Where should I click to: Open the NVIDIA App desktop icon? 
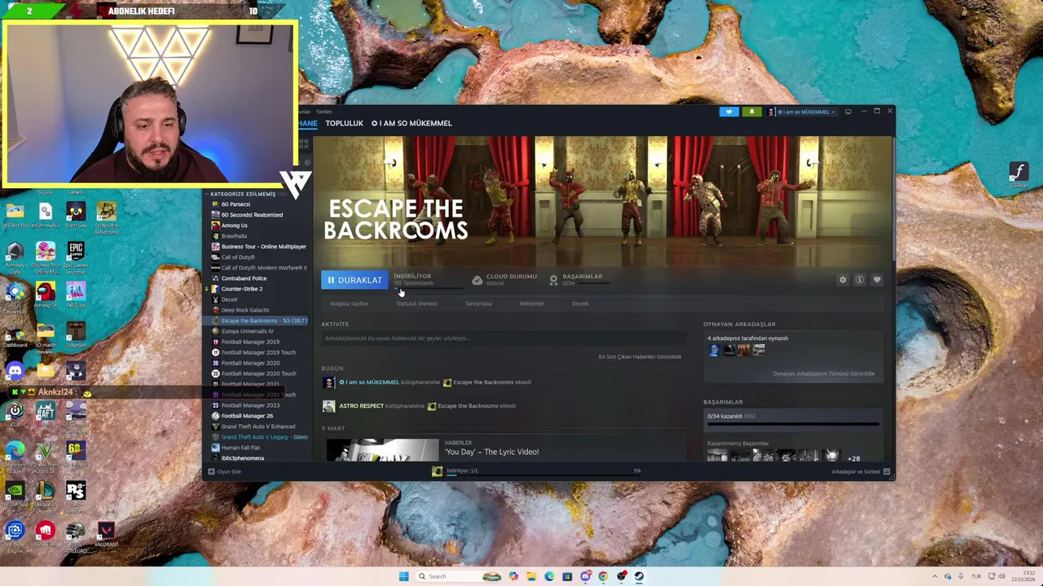(x=15, y=492)
